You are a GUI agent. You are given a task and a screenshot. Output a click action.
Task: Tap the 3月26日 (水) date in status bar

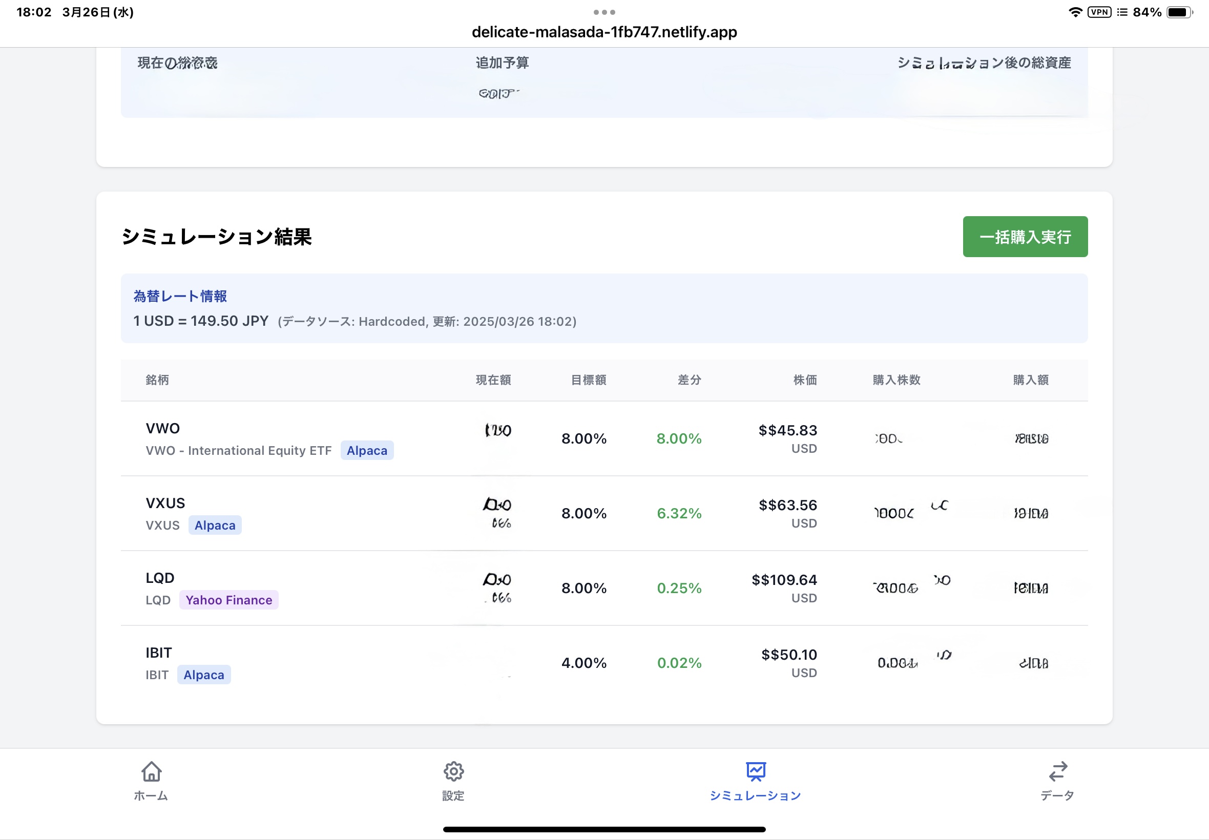tap(98, 12)
